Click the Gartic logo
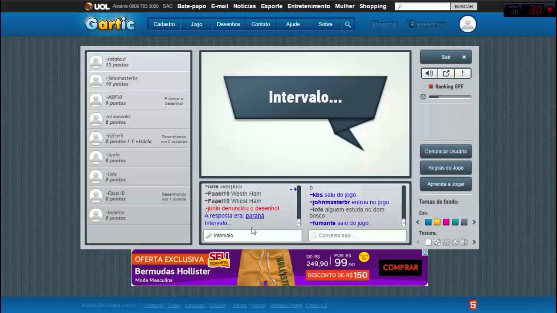The height and width of the screenshot is (313, 557). [x=110, y=24]
